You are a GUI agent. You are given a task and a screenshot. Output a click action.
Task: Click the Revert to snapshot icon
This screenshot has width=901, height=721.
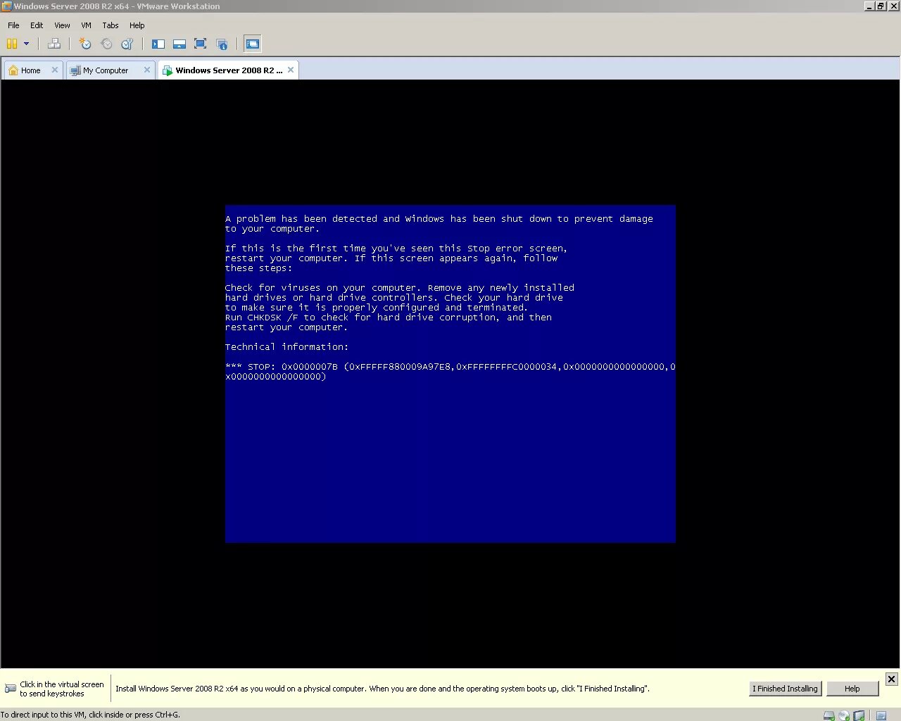[106, 44]
